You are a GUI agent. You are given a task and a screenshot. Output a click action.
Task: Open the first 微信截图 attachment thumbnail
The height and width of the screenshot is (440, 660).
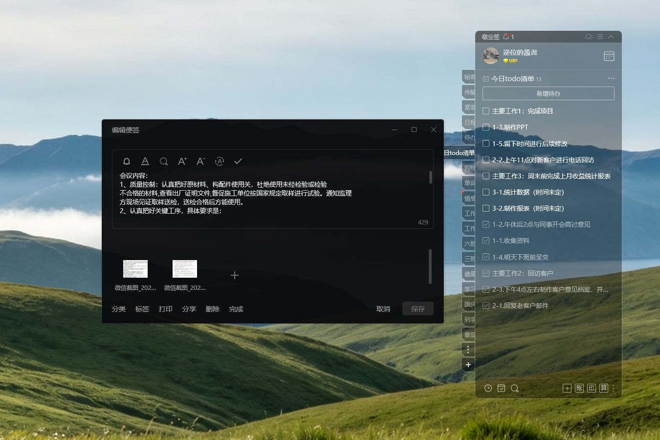point(135,269)
